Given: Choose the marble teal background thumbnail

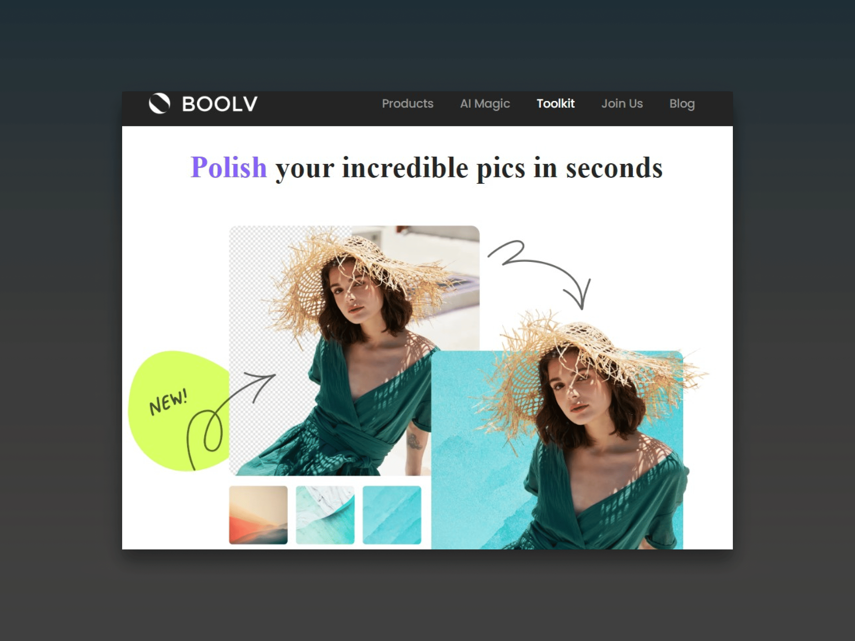Looking at the screenshot, I should [x=325, y=515].
